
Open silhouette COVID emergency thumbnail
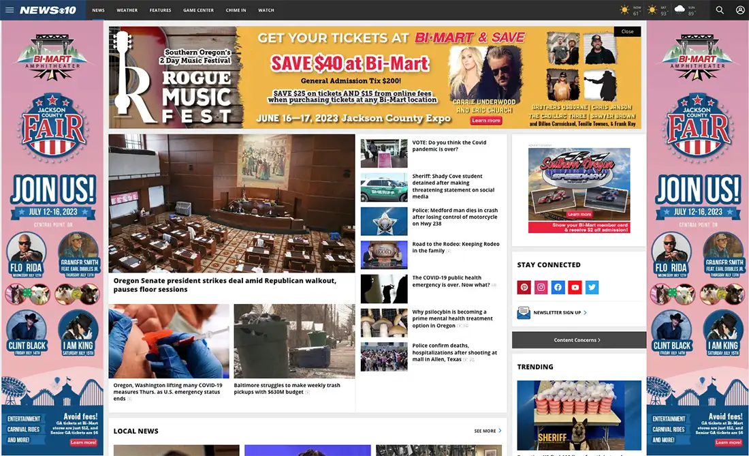pyautogui.click(x=384, y=289)
